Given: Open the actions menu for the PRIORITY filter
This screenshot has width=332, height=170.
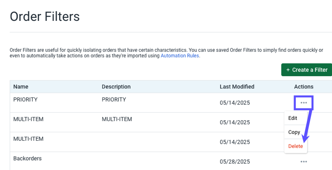Looking at the screenshot, I should tap(304, 103).
